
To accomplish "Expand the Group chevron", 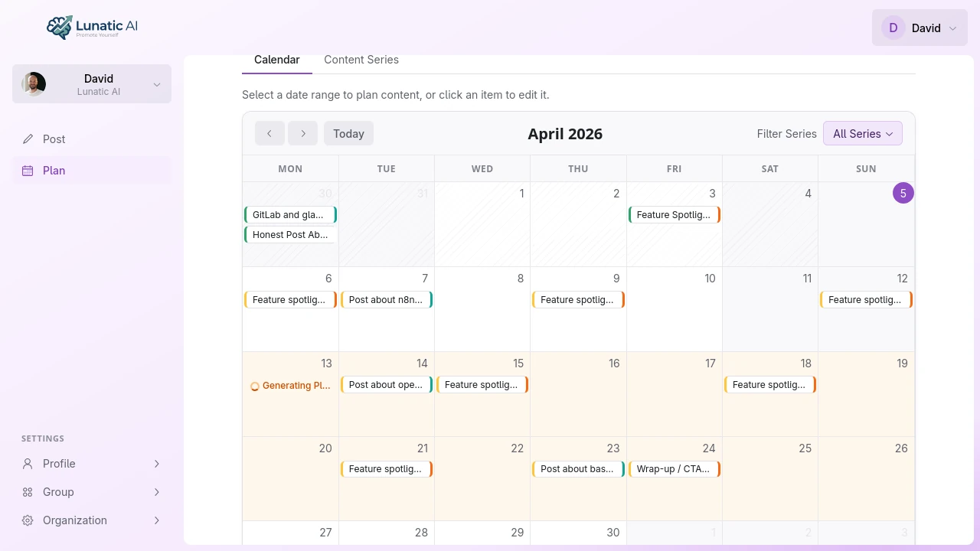I will pyautogui.click(x=156, y=492).
